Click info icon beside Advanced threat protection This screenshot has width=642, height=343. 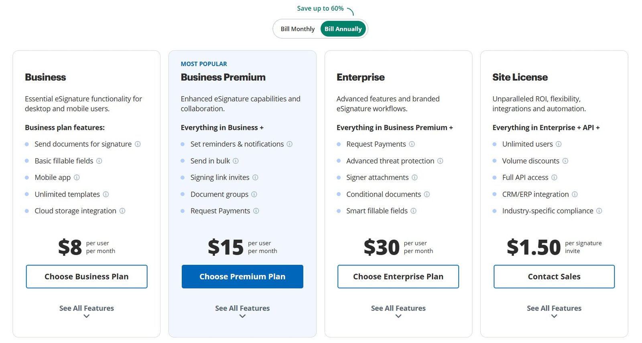tap(440, 161)
